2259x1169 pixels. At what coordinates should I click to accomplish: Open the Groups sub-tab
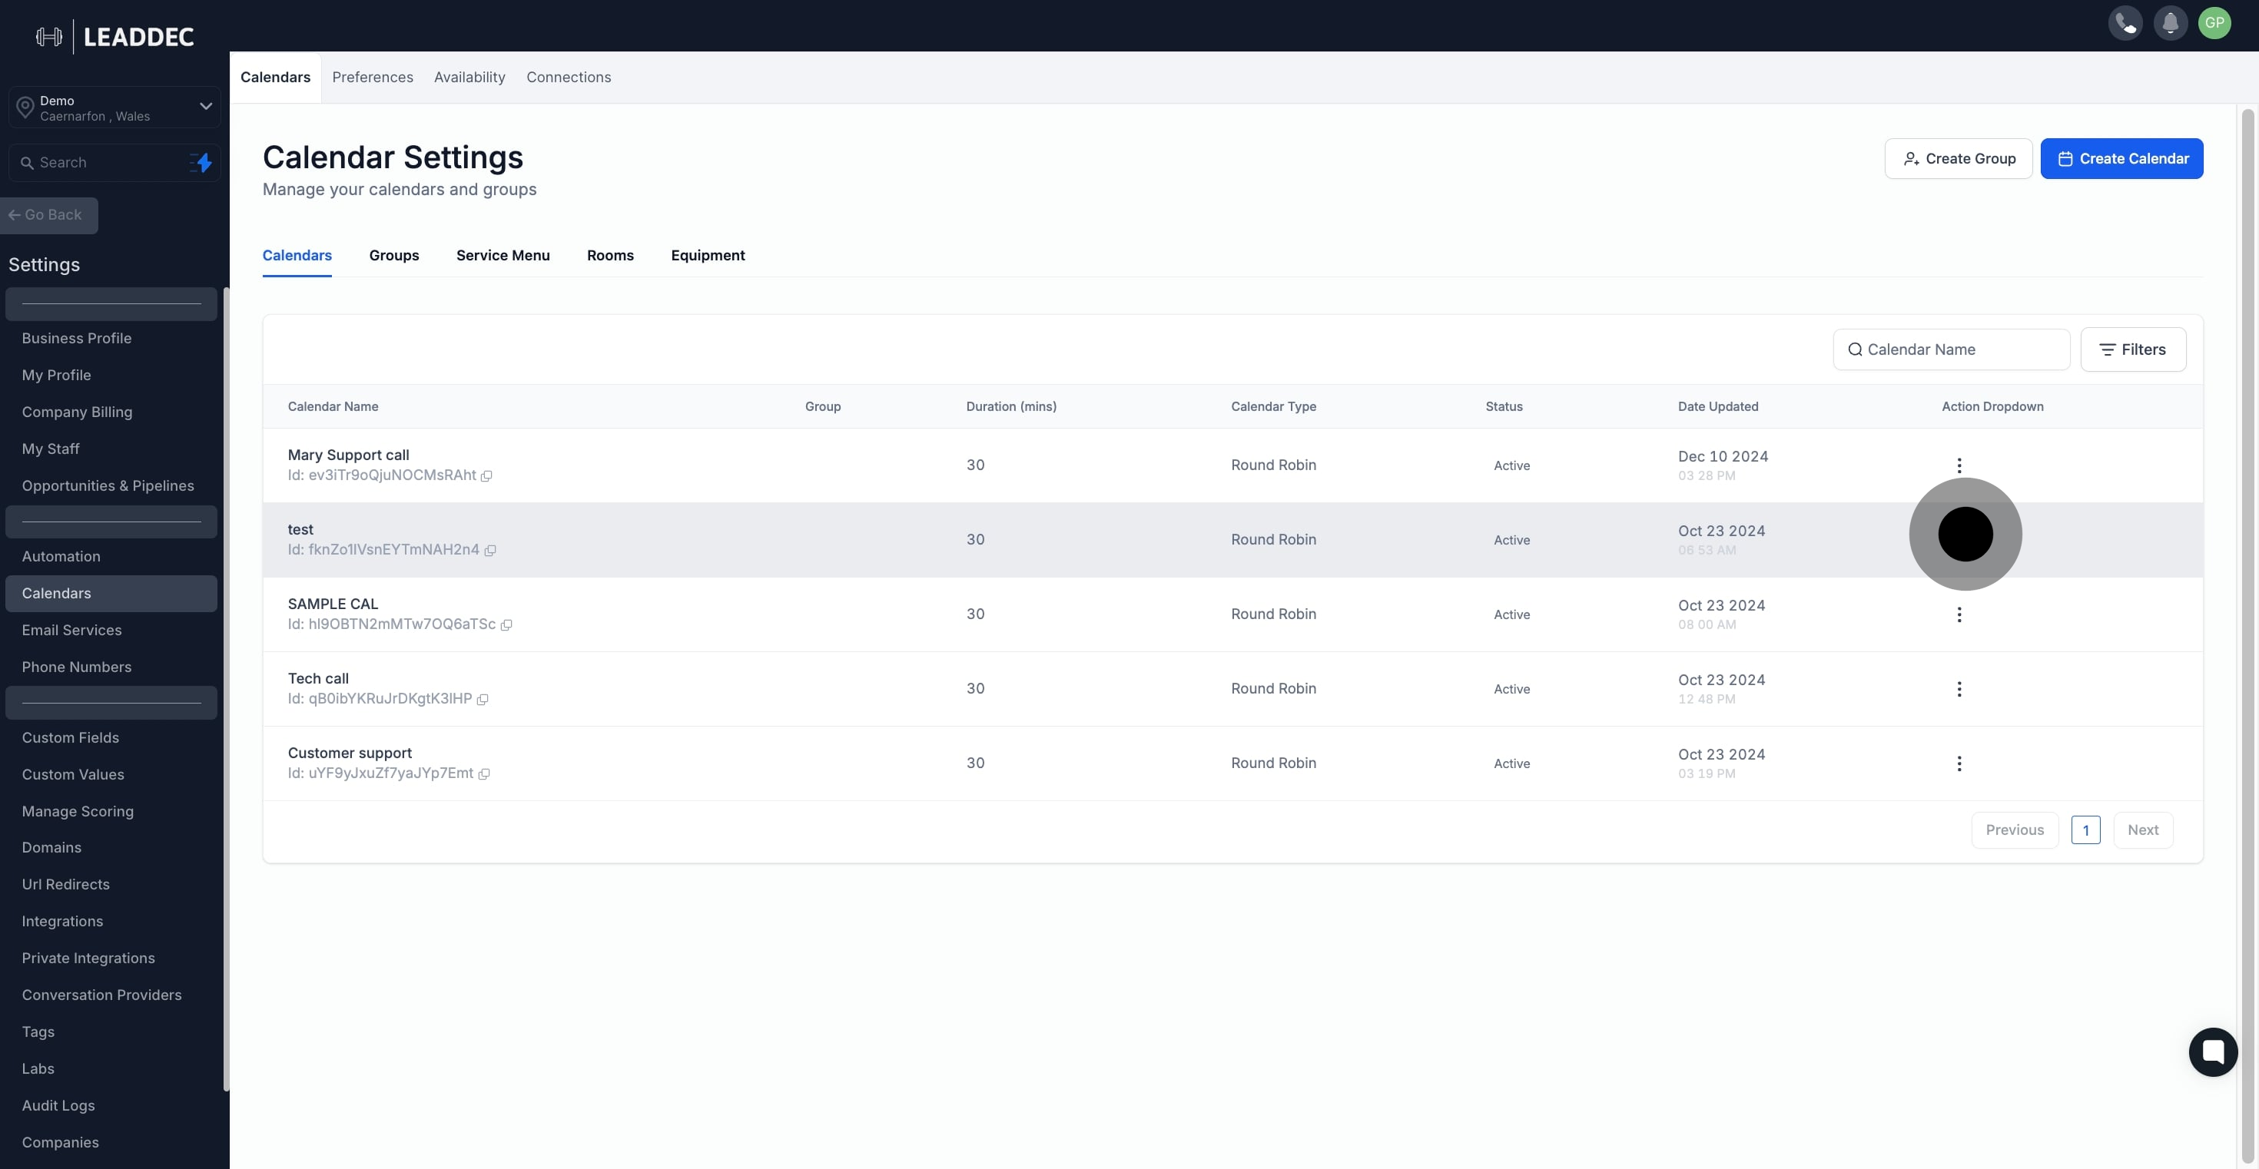(393, 255)
